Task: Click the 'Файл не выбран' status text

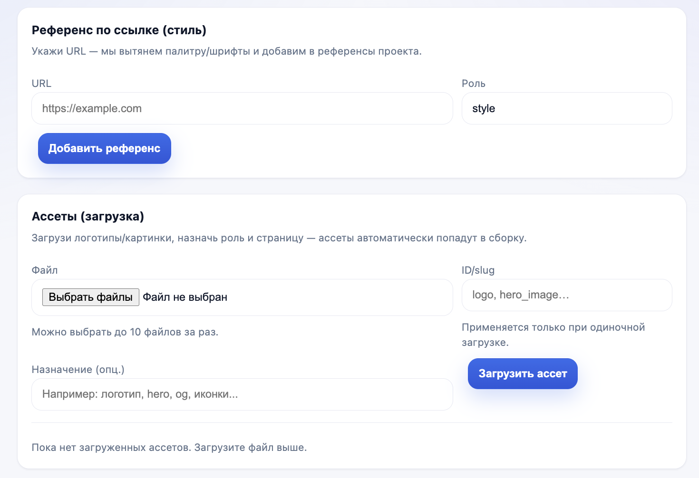Action: pos(185,297)
